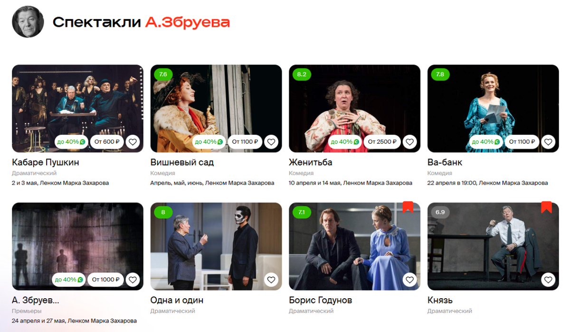Click the А.Збруева name in heading
This screenshot has width=570, height=332.
click(x=188, y=22)
